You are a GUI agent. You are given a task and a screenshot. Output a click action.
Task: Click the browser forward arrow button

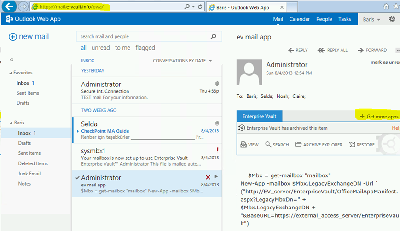(23, 6)
